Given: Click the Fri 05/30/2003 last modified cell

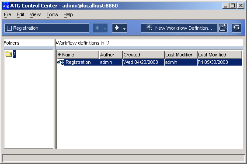Looking at the screenshot, I should pos(219,62).
